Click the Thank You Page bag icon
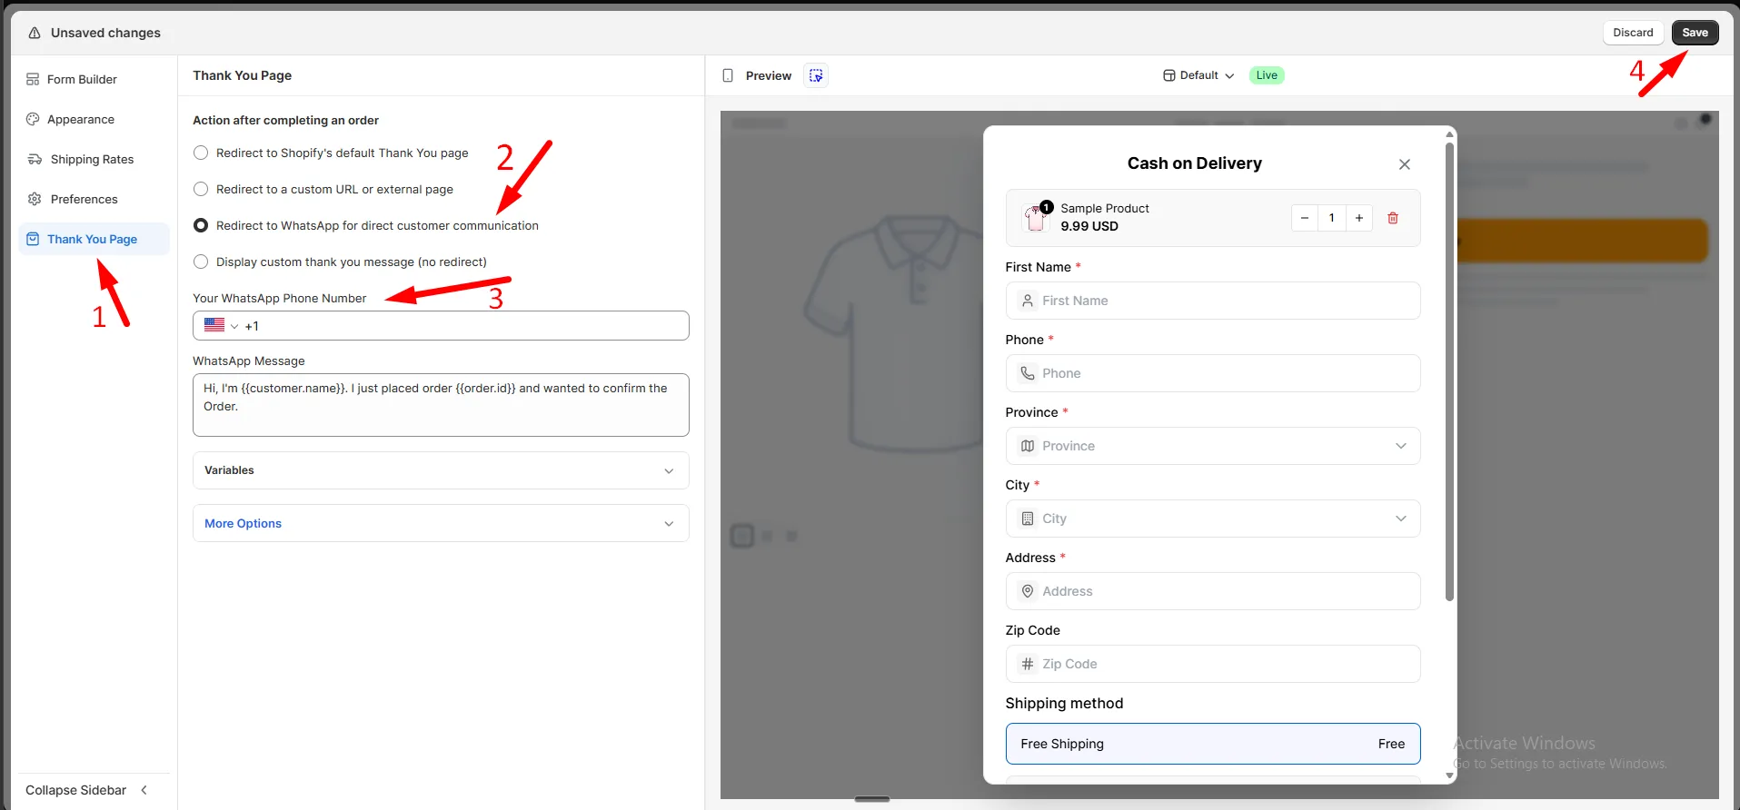Screen dimensions: 1740x810 pos(33,239)
